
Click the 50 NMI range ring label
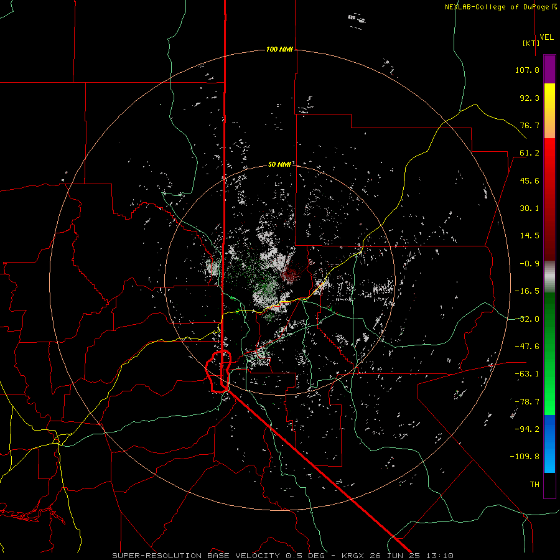[x=279, y=164]
